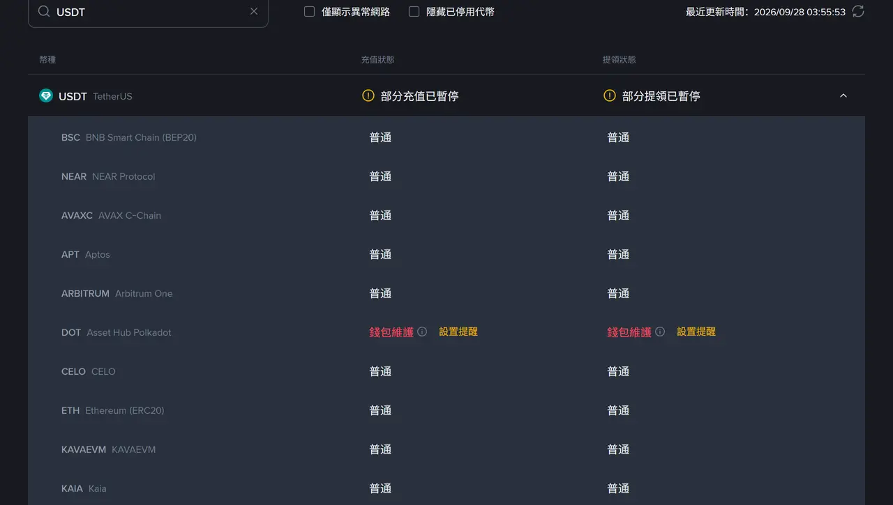
Task: Select the DOT Asset Hub Polkadot row
Action: [446, 333]
